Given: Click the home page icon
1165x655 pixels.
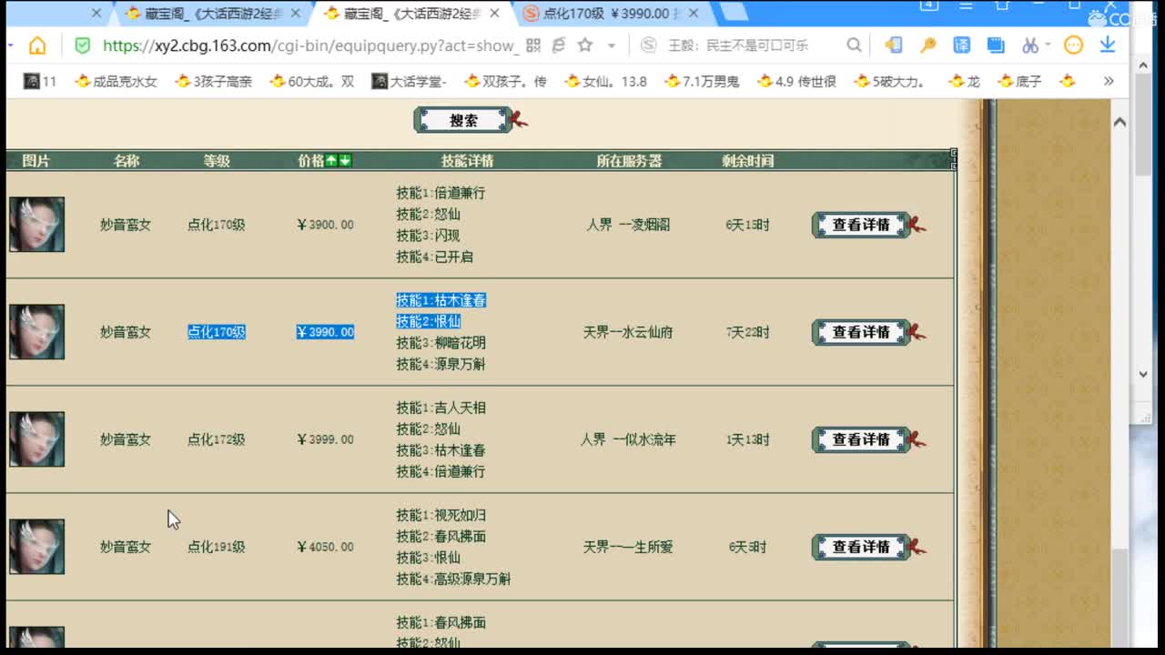Looking at the screenshot, I should (37, 45).
